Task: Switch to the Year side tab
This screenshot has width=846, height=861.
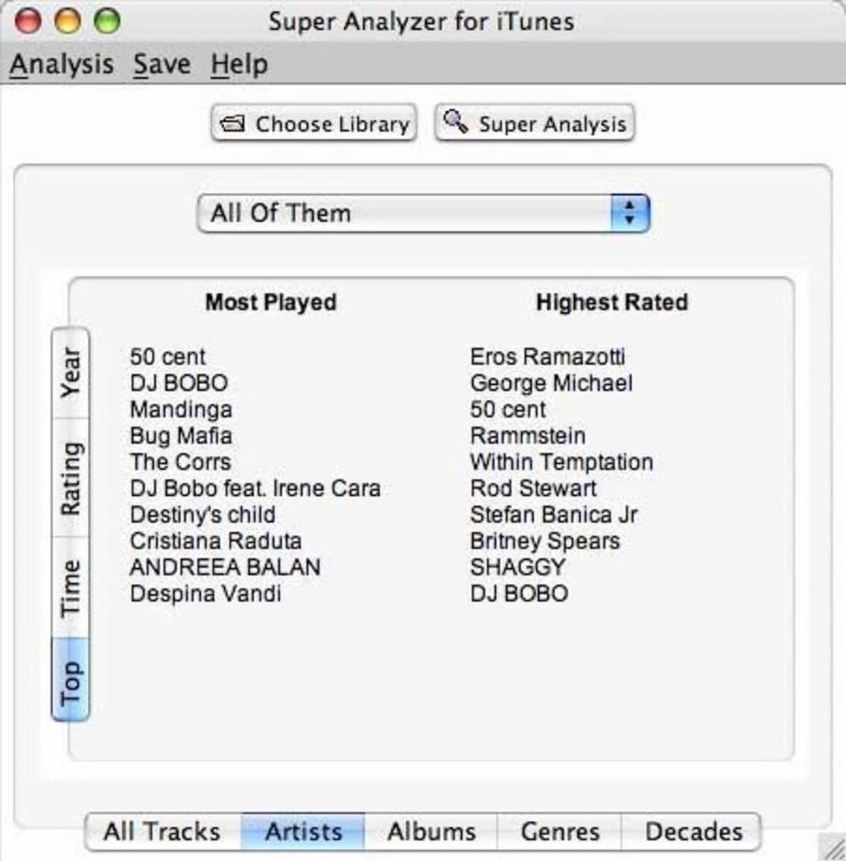Action: tap(70, 372)
